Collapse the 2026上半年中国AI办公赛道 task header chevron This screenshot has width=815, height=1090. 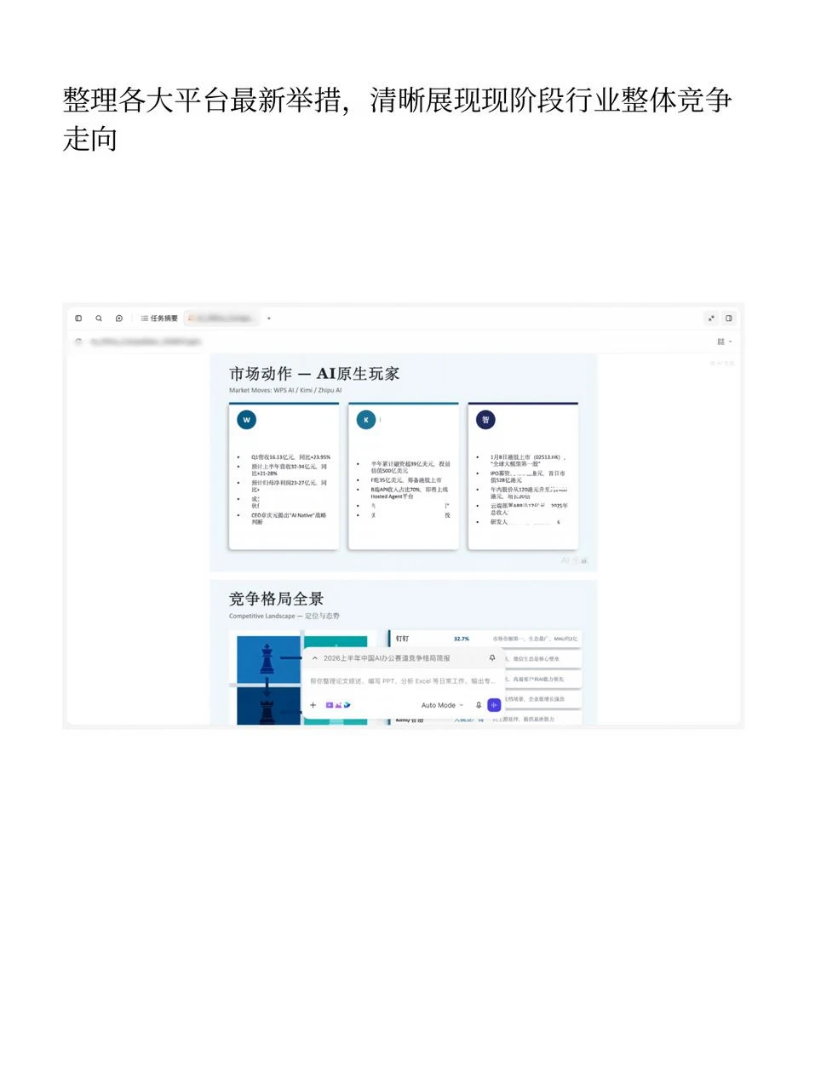click(x=314, y=658)
